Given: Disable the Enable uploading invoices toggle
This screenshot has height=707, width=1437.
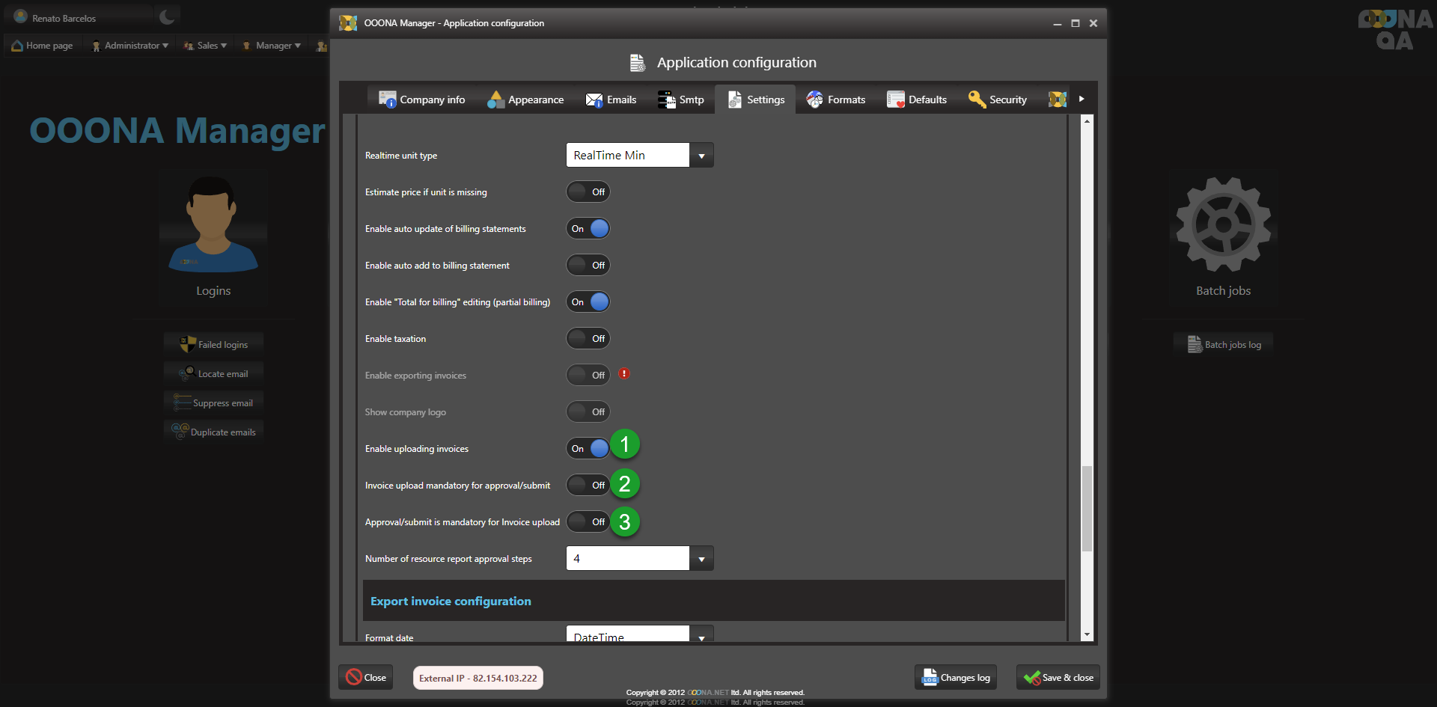Looking at the screenshot, I should pos(588,449).
